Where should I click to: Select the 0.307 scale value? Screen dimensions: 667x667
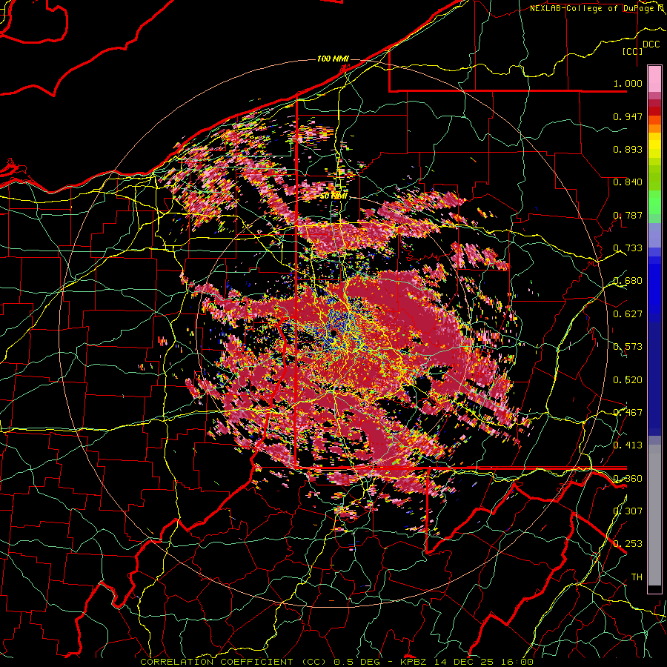point(628,511)
